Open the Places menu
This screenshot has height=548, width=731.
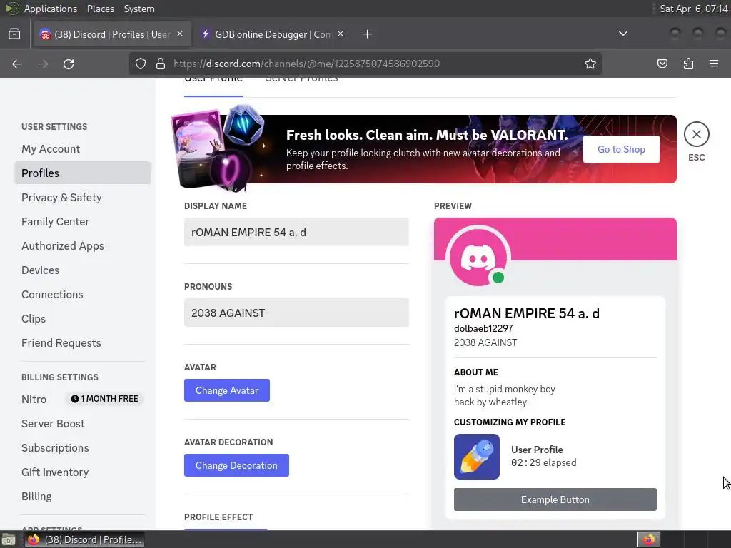(100, 9)
